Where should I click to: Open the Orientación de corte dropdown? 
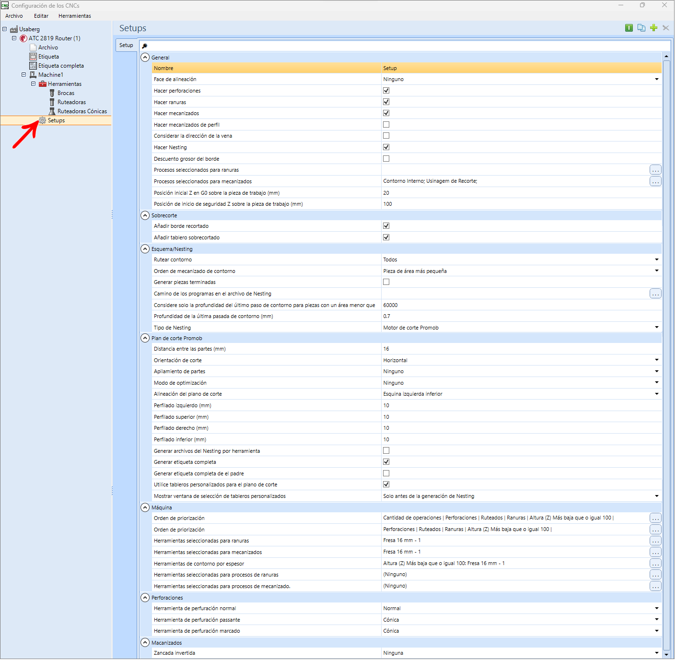(657, 360)
